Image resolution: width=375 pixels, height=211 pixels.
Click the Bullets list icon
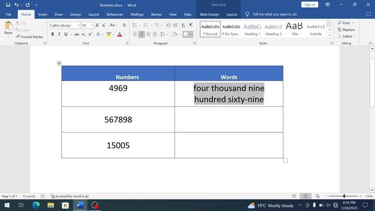coord(135,25)
